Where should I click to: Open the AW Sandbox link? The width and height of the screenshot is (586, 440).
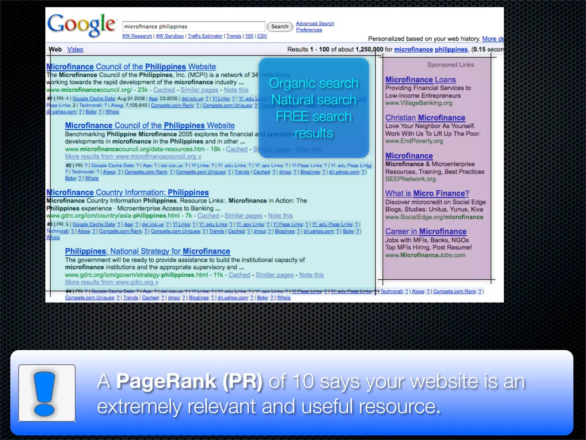[x=170, y=36]
